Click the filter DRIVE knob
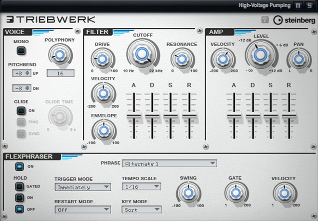 (x=103, y=59)
